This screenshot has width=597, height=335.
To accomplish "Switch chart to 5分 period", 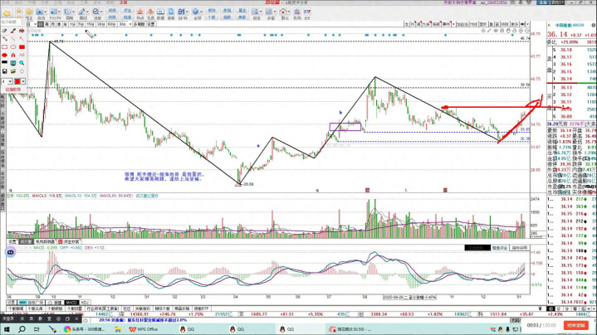I will 81,24.
